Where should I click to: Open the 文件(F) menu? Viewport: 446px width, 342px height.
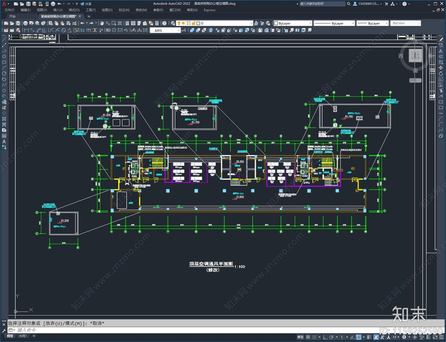(9, 10)
